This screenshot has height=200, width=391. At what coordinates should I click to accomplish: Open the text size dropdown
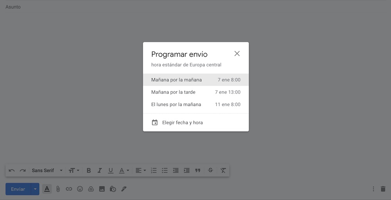coord(74,170)
